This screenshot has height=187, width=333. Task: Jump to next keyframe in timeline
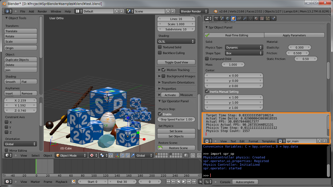[x=189, y=182]
